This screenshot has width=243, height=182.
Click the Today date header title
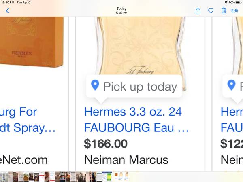tap(122, 8)
